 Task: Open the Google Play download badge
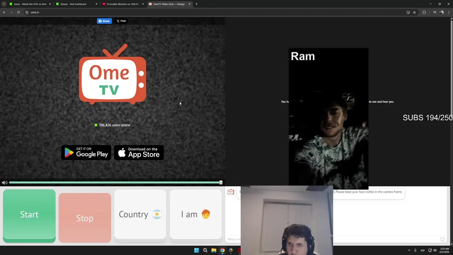tap(86, 153)
